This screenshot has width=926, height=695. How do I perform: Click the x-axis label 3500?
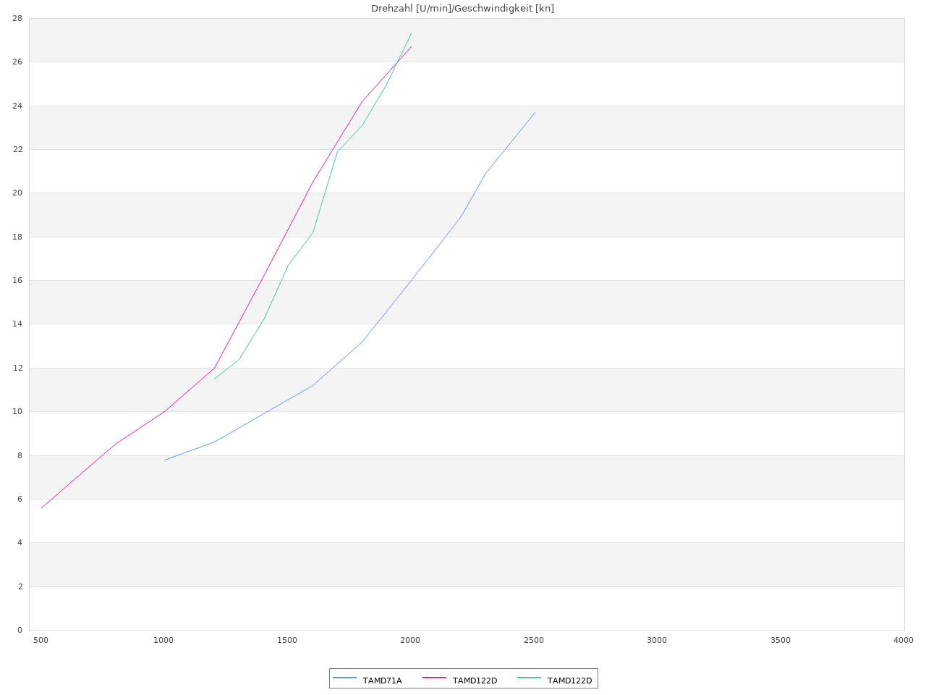pos(781,640)
